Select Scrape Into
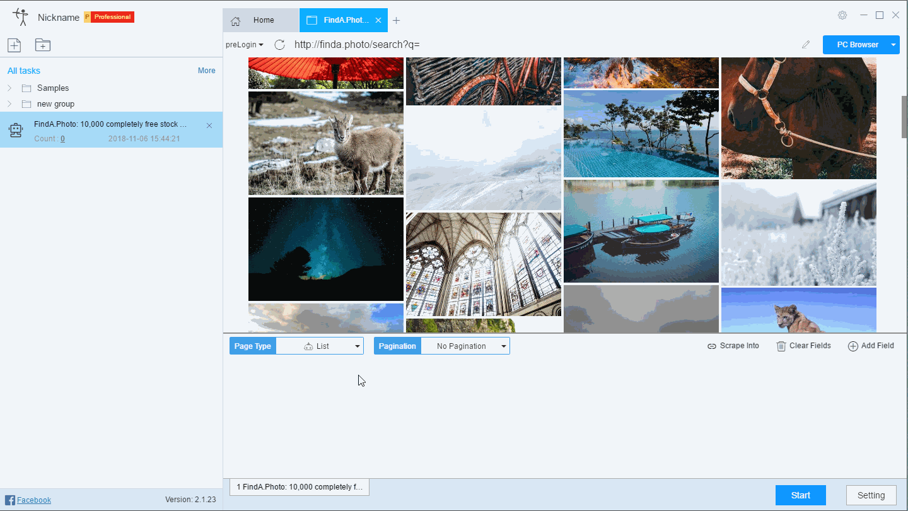The height and width of the screenshot is (511, 908). click(x=733, y=346)
